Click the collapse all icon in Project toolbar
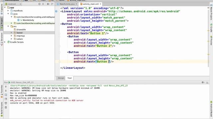Viewport: 213px width, 119px height. (x=43, y=4)
